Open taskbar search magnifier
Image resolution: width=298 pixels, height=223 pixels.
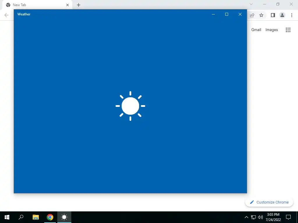[21, 217]
